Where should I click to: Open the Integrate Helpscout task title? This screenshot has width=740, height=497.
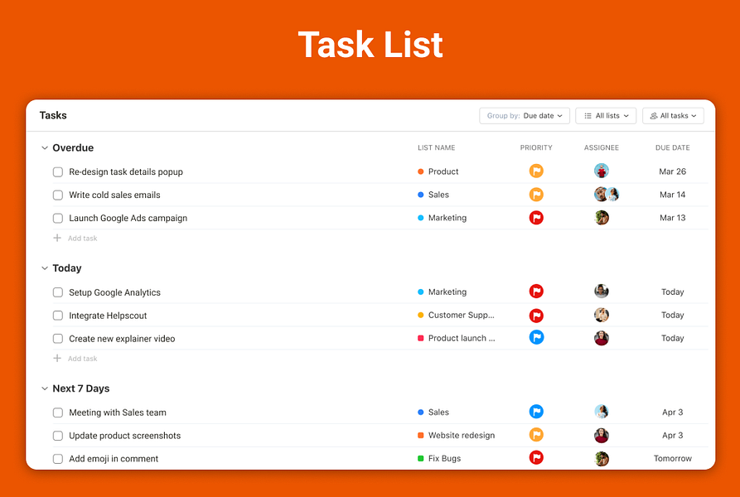coord(108,316)
